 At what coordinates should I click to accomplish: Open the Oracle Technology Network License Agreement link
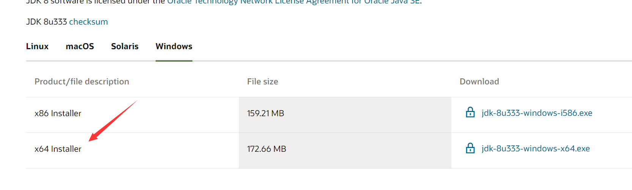pos(293,2)
